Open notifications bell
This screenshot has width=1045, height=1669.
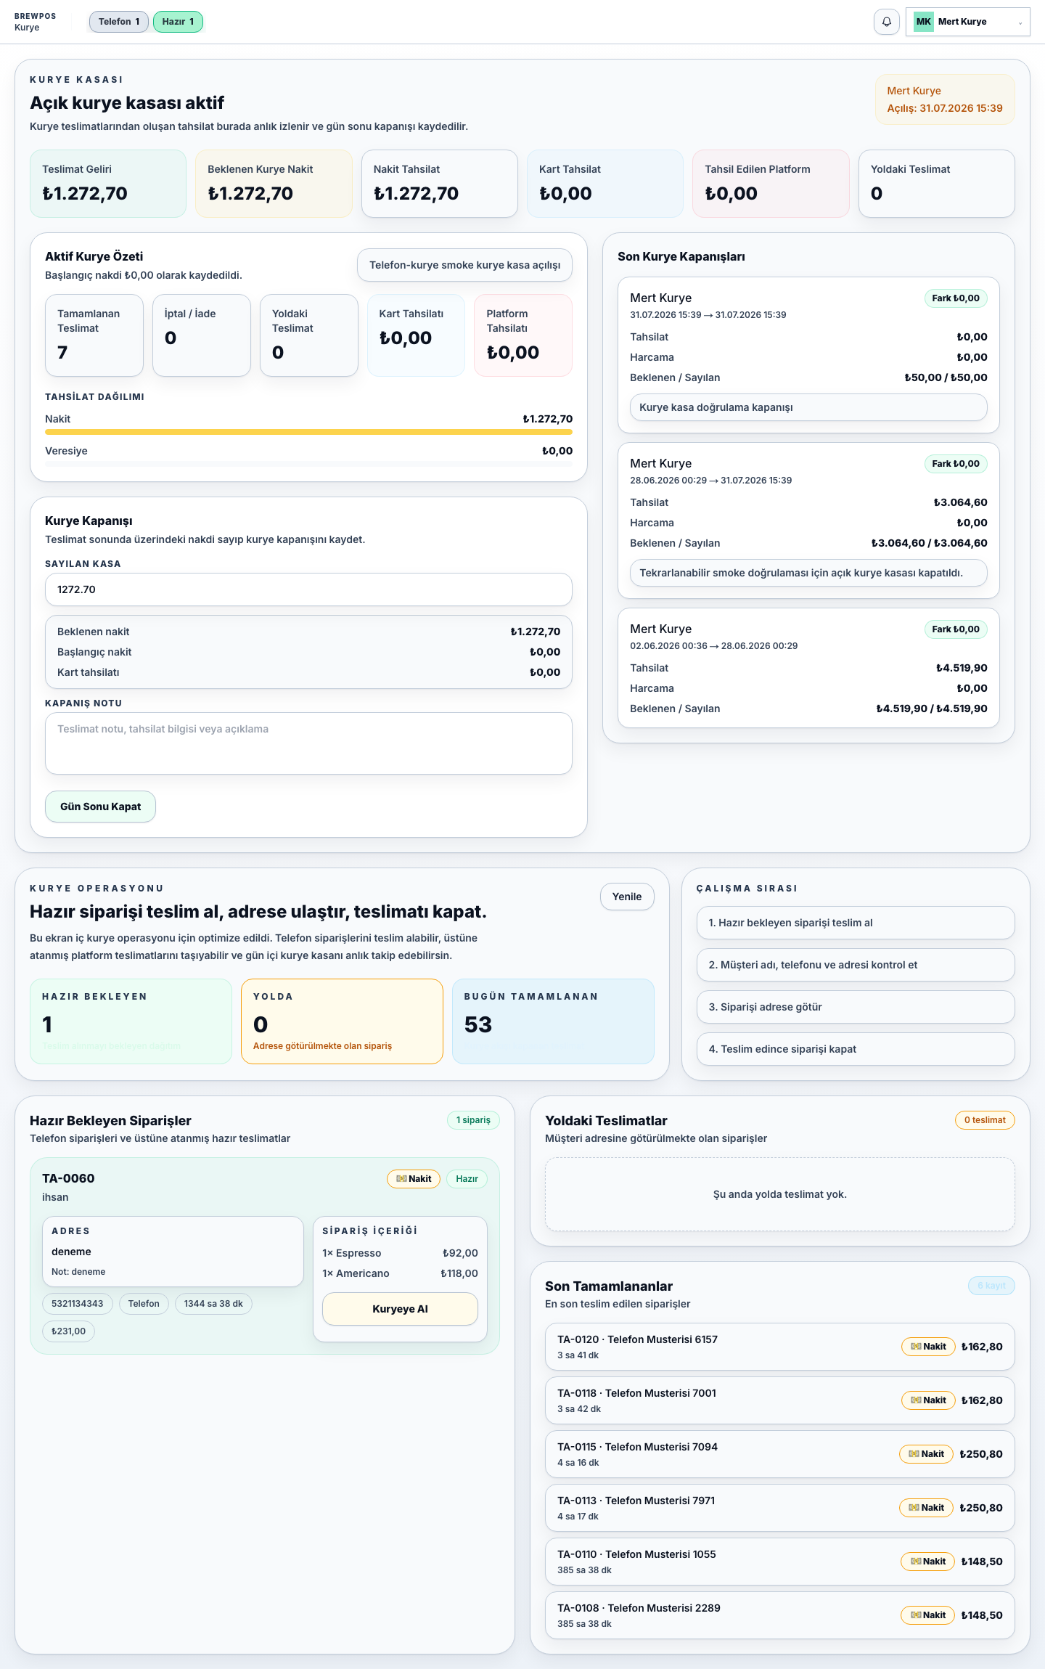coord(886,22)
